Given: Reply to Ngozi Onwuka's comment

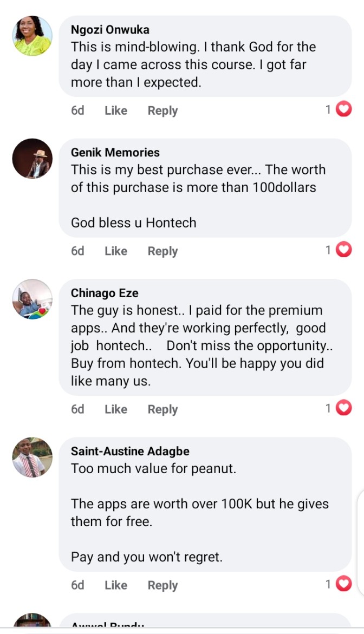Looking at the screenshot, I should pyautogui.click(x=162, y=110).
